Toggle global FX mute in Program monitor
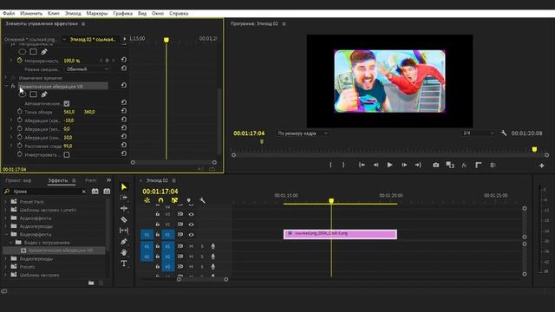This screenshot has width=555, height=312. 464,165
